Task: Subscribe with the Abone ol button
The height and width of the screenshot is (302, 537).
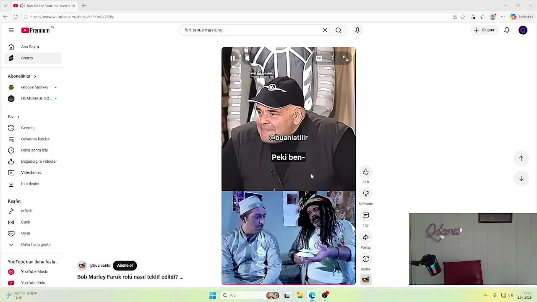Action: click(x=125, y=266)
